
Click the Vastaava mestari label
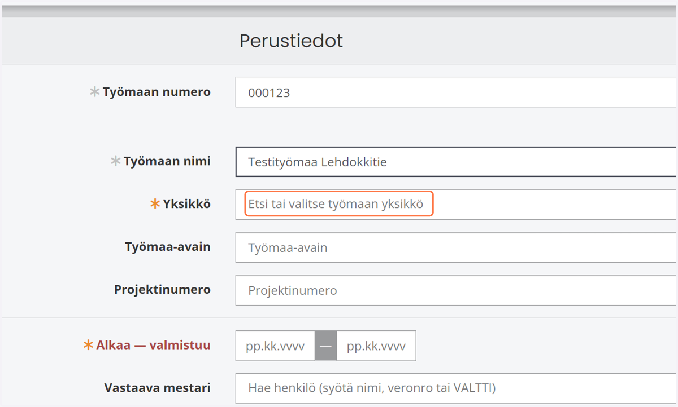157,388
